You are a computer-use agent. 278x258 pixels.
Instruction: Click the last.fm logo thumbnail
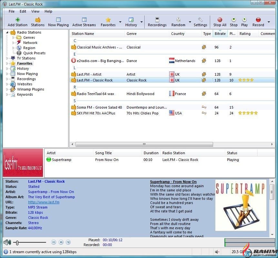pyautogui.click(x=23, y=163)
